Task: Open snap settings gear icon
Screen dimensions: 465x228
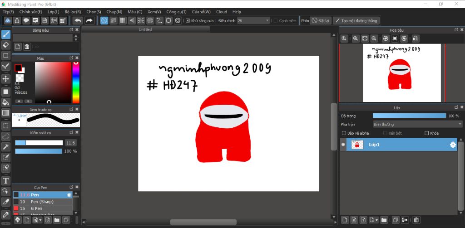Action: 178,20
